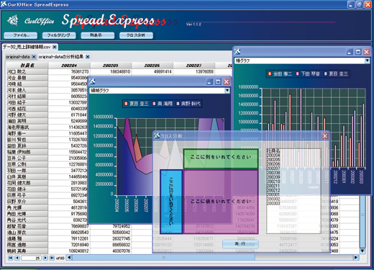Open the ファイル menu button
Viewport: 374px width, 270px height.
click(x=21, y=35)
